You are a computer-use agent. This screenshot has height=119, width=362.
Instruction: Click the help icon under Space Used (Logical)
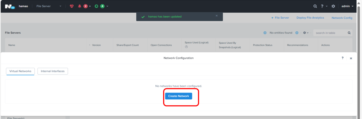(186, 47)
